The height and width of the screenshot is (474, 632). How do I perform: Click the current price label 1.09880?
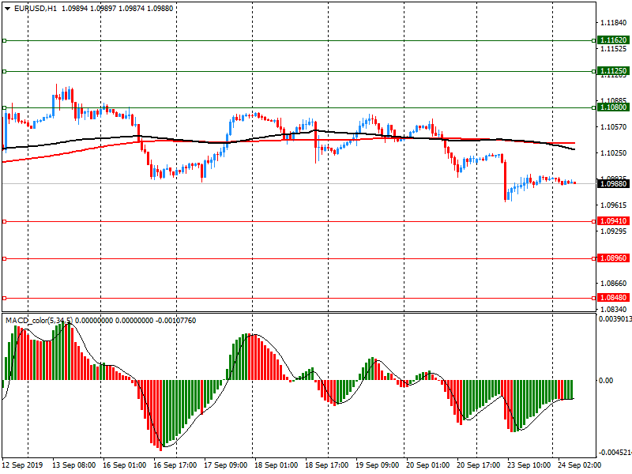click(614, 184)
